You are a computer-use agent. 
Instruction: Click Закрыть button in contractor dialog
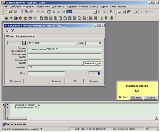pos(93,81)
